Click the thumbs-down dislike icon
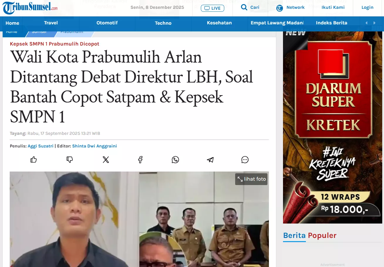The height and width of the screenshot is (267, 384). (x=70, y=159)
